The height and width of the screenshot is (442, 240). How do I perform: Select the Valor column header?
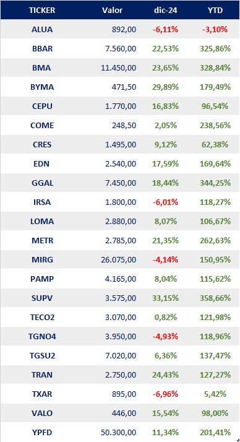point(113,11)
